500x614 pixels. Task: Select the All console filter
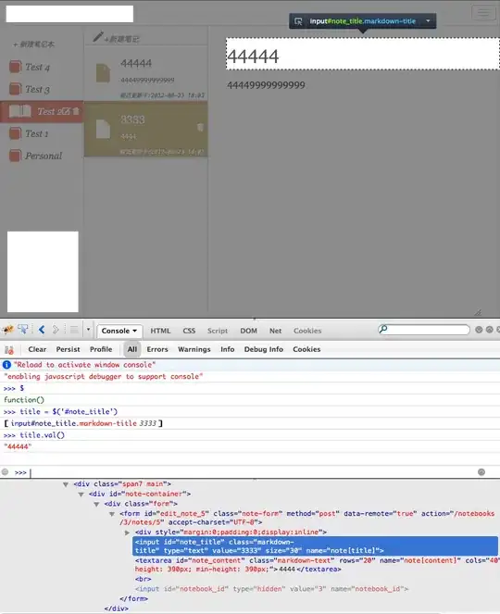point(132,349)
